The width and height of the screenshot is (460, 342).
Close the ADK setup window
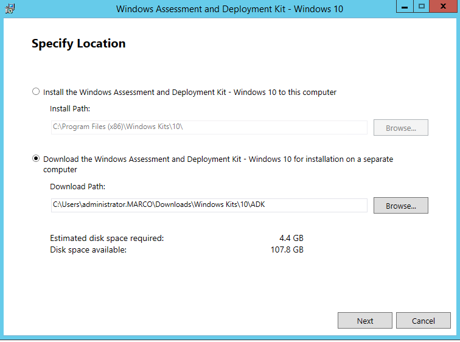(443, 7)
